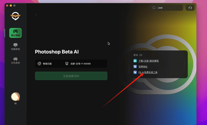Switch to the 电脑游戏 tab
Image resolution: width=207 pixels, height=125 pixels.
[15, 47]
